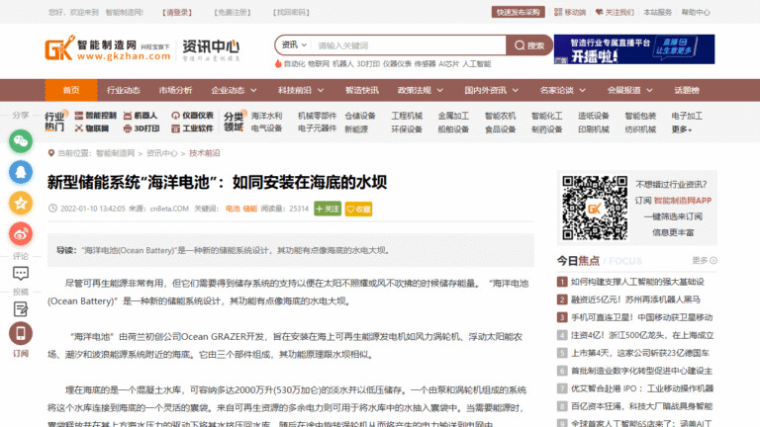Select the 行业动态 navigation tab
Screen dimensions: 760x427
pyautogui.click(x=124, y=90)
